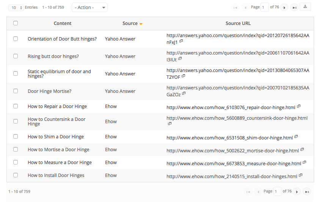Viewport: 319px width, 202px height.
Task: Open external link icon for repair-door-hinge URL
Action: coord(299,106)
